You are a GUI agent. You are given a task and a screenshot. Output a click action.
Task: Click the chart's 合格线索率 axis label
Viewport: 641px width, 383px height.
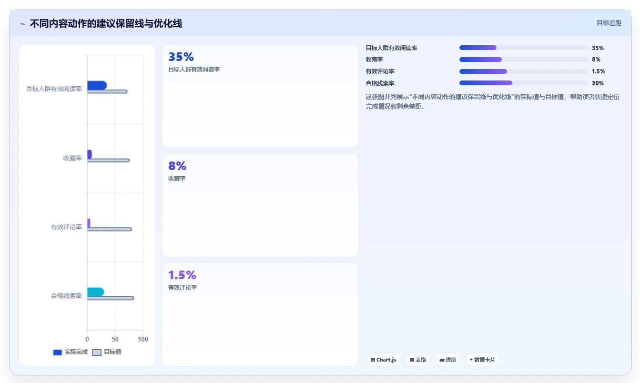click(x=67, y=296)
